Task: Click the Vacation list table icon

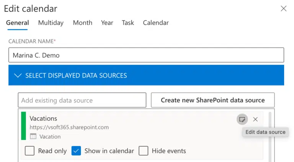Action: point(33,136)
